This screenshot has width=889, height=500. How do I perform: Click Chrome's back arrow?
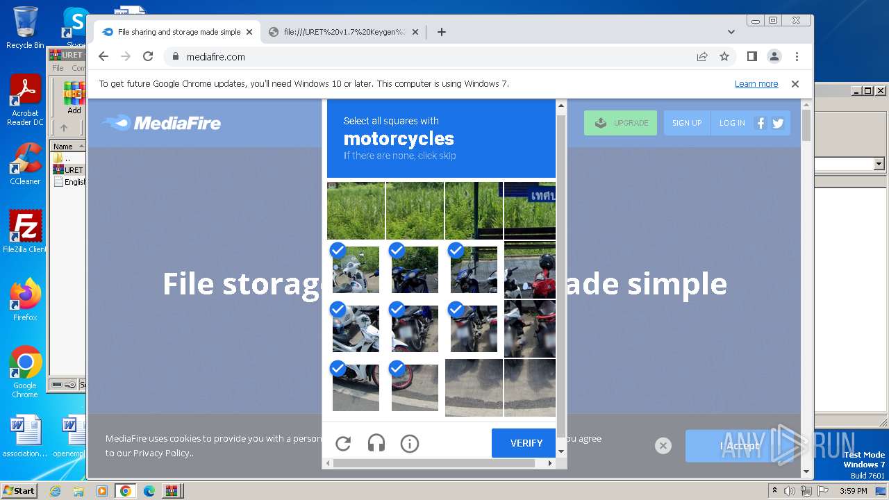coord(103,56)
